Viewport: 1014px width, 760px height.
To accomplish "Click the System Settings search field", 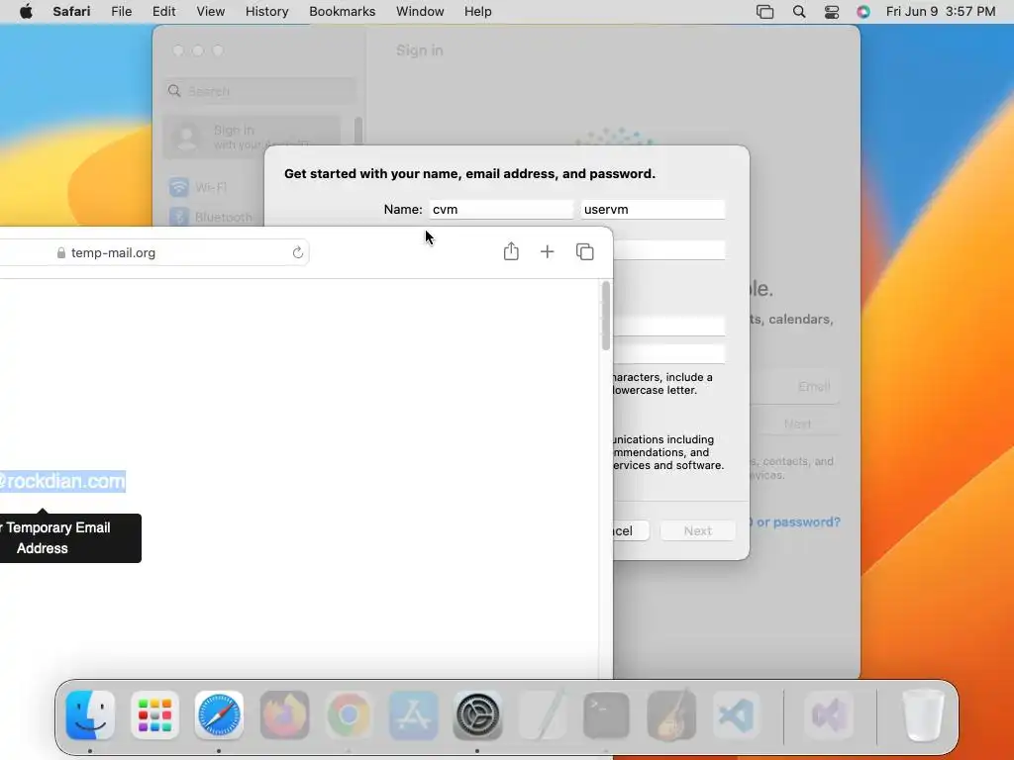I will [x=258, y=91].
